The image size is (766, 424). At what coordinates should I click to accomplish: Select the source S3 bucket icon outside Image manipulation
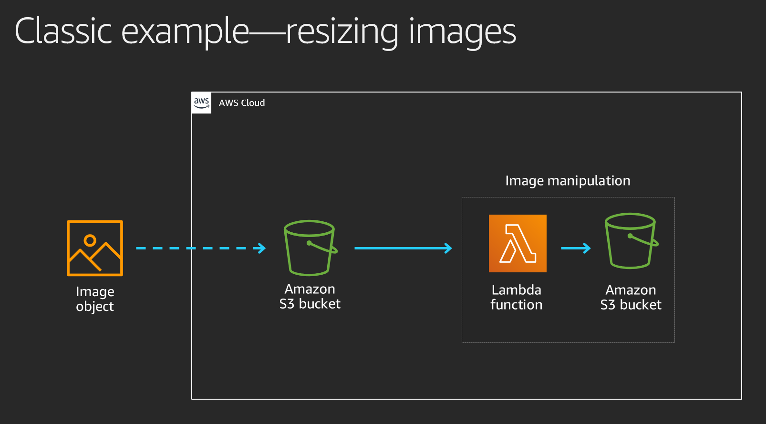click(311, 248)
